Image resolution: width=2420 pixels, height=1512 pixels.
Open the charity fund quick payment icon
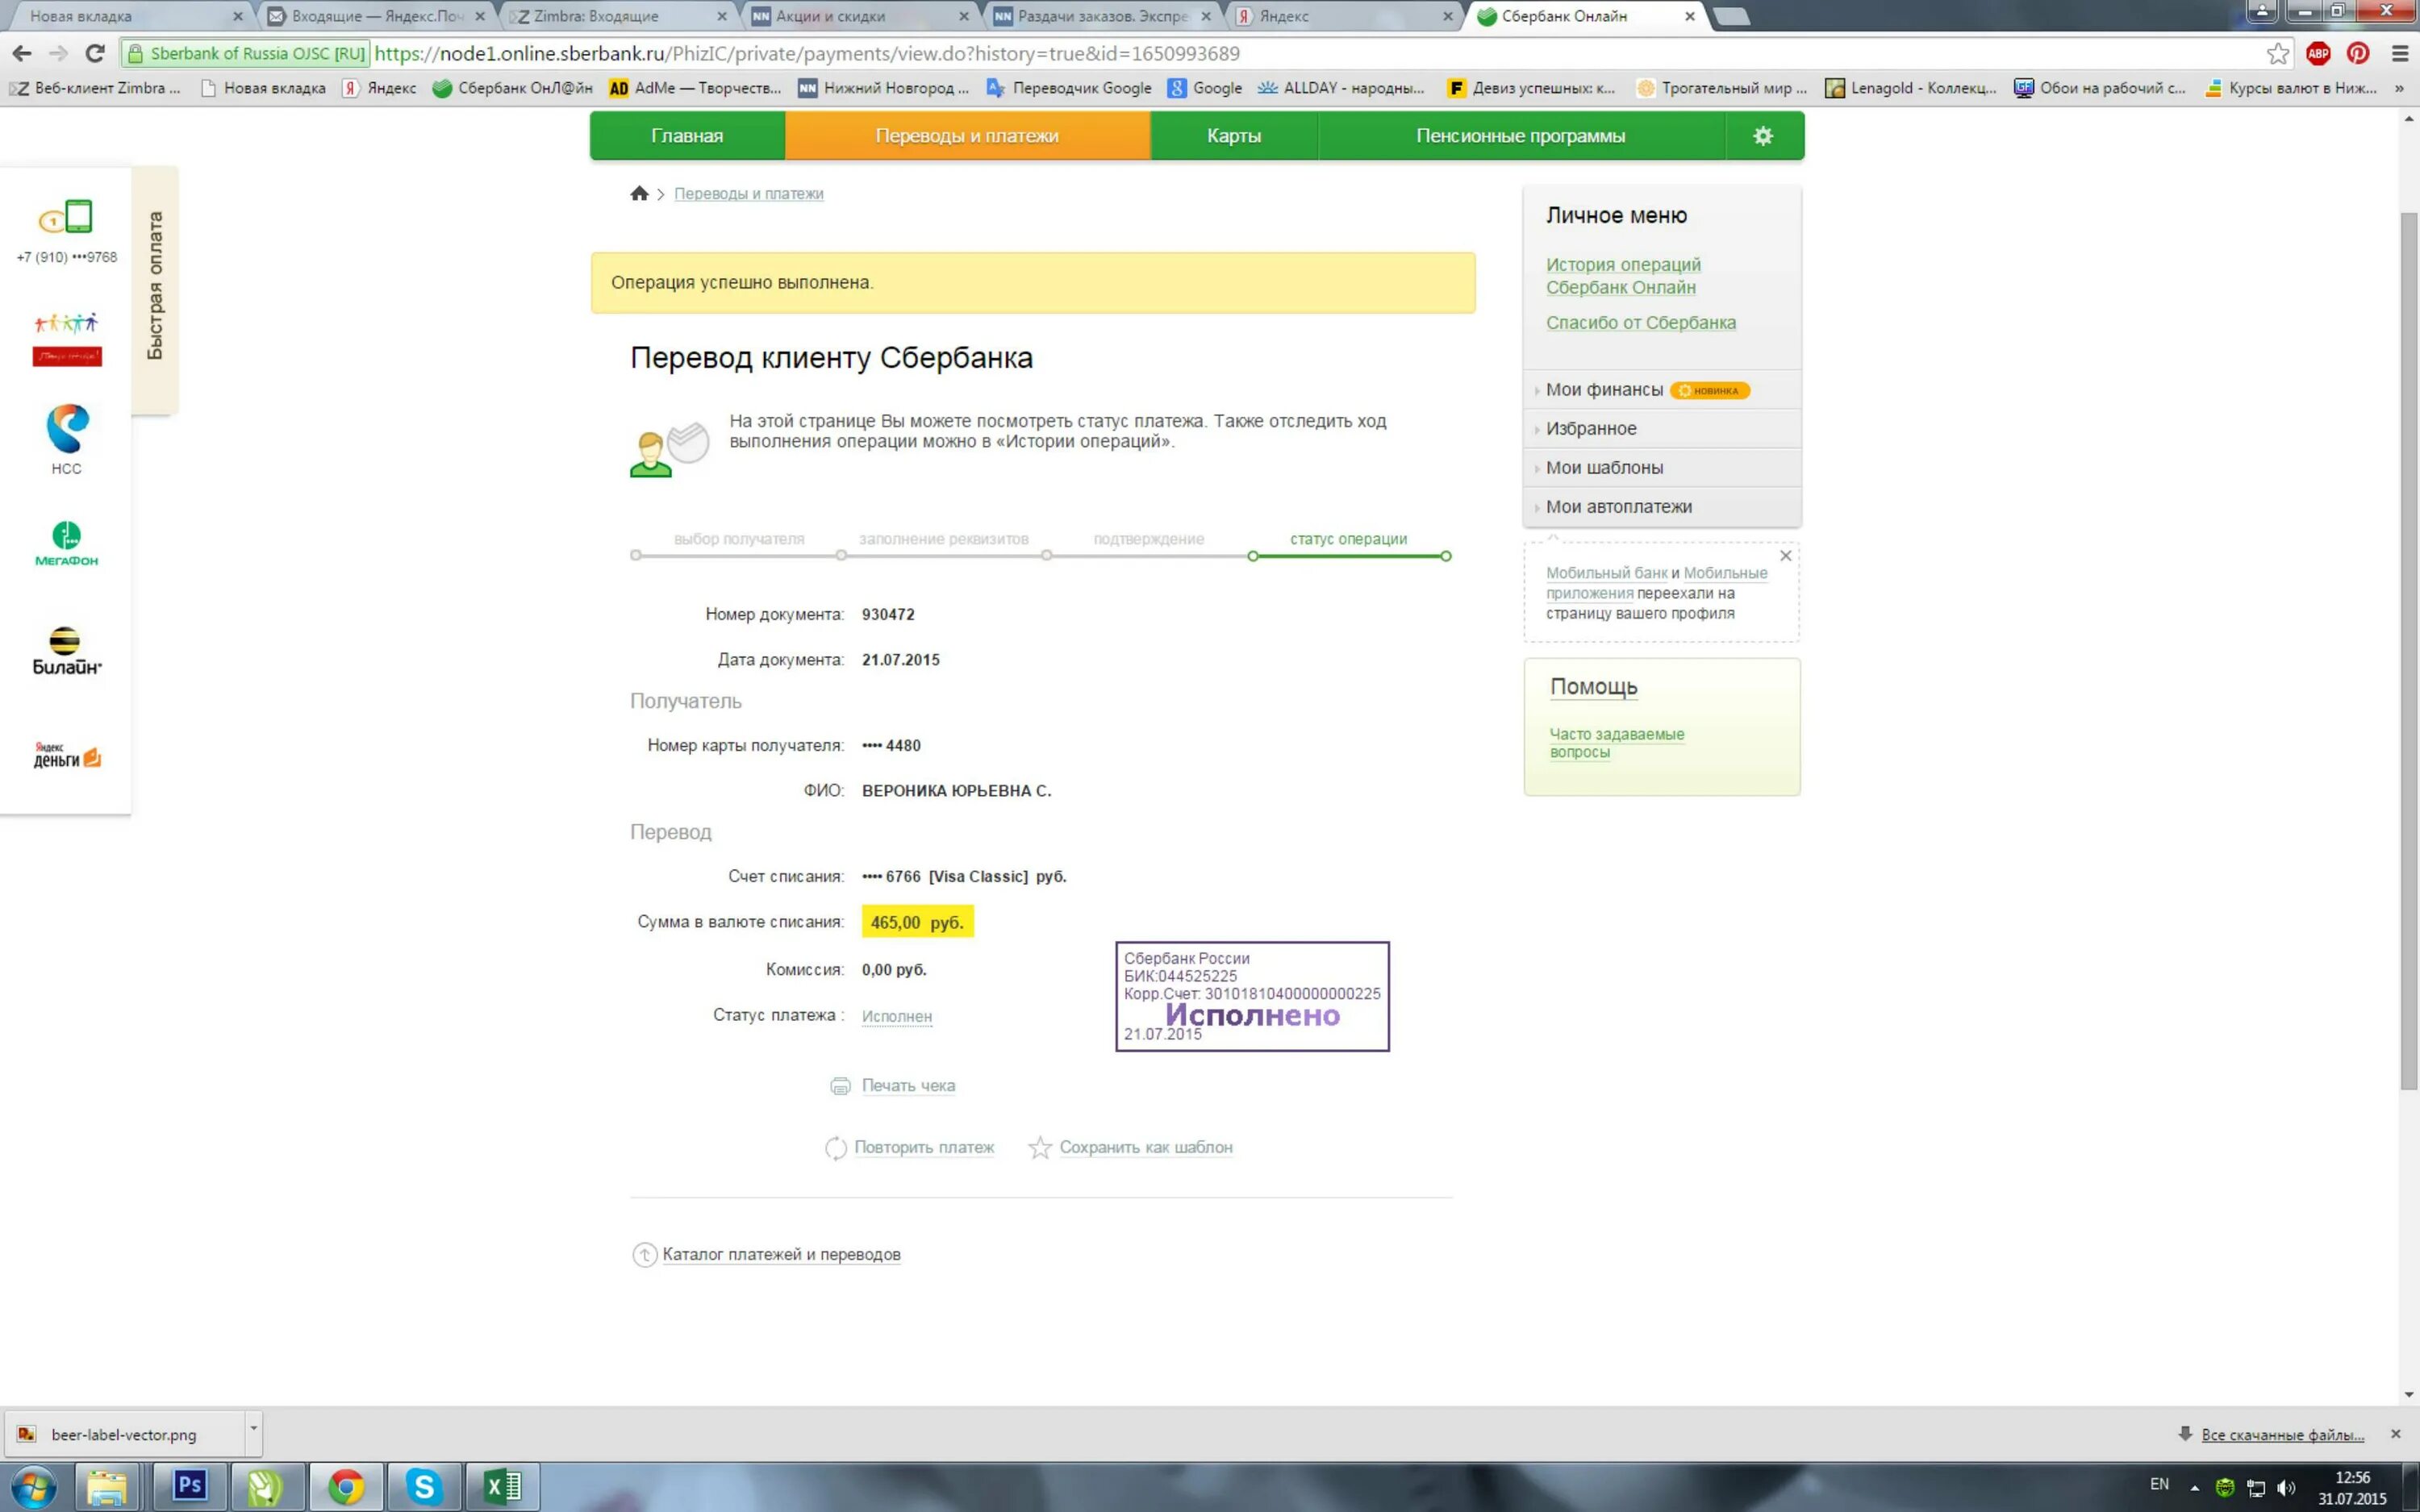coord(67,339)
